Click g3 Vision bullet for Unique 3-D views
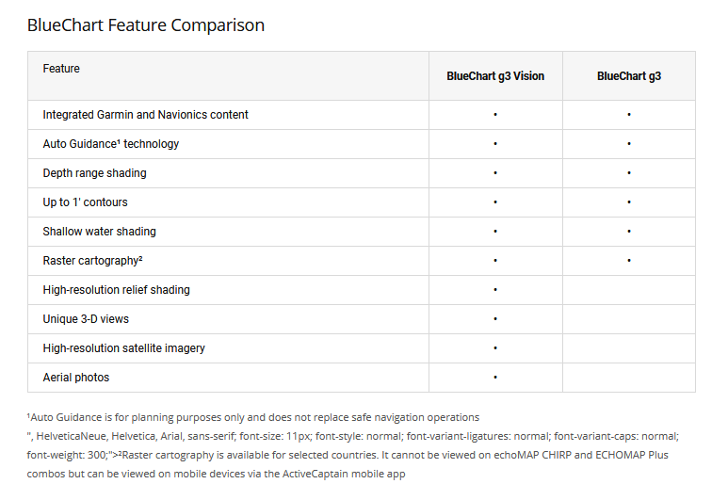Viewport: 728px width, 500px height. tap(495, 319)
